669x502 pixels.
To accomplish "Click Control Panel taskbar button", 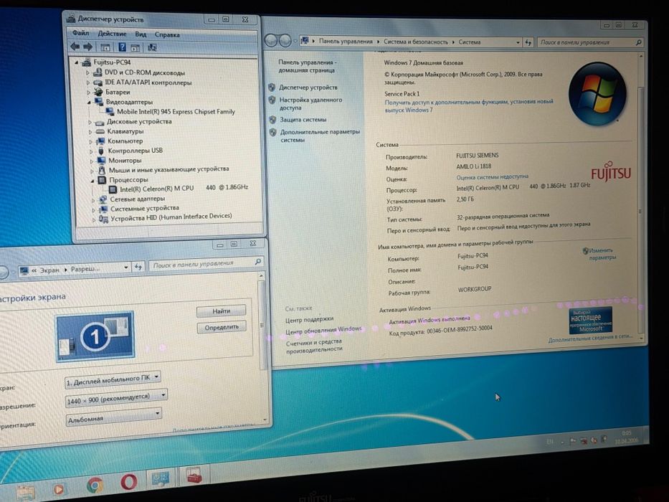I will tap(161, 479).
